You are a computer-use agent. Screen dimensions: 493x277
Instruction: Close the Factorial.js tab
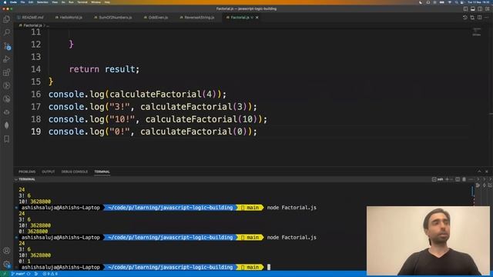257,17
